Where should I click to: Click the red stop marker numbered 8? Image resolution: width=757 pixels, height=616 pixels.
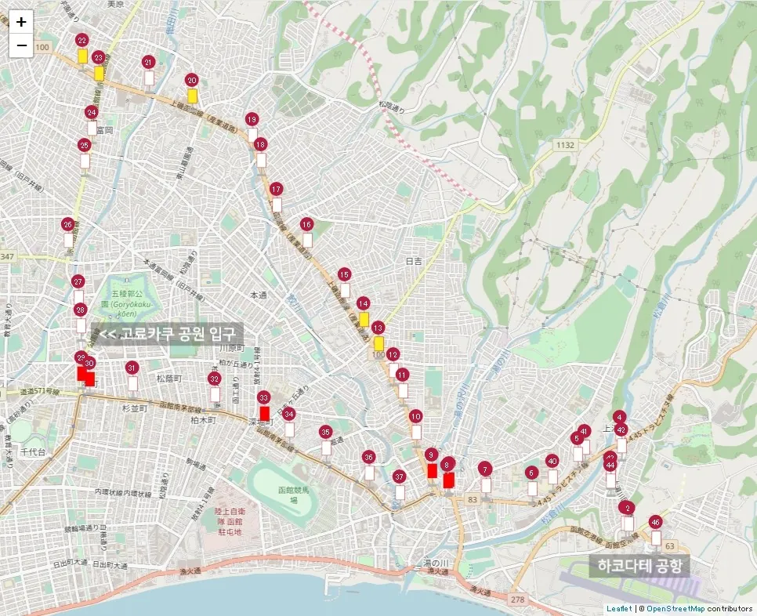[448, 480]
